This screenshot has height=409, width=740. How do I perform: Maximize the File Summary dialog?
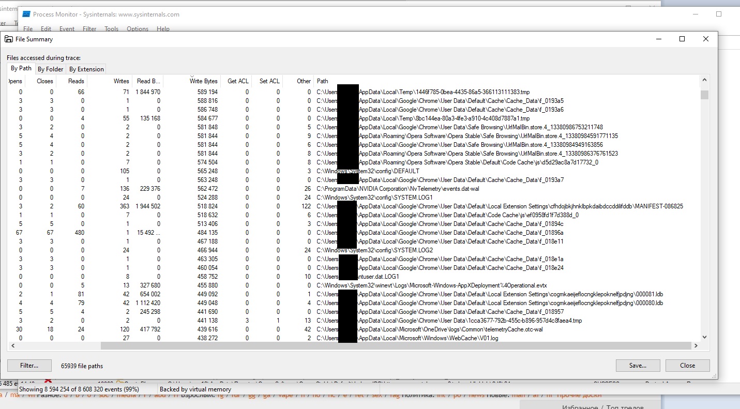(x=682, y=39)
